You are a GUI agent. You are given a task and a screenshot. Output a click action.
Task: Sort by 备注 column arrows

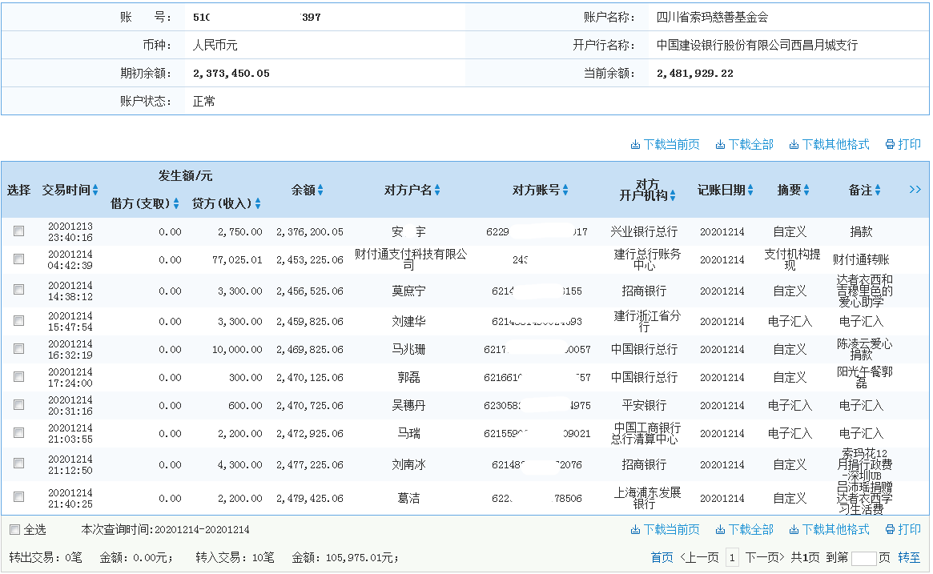point(878,191)
